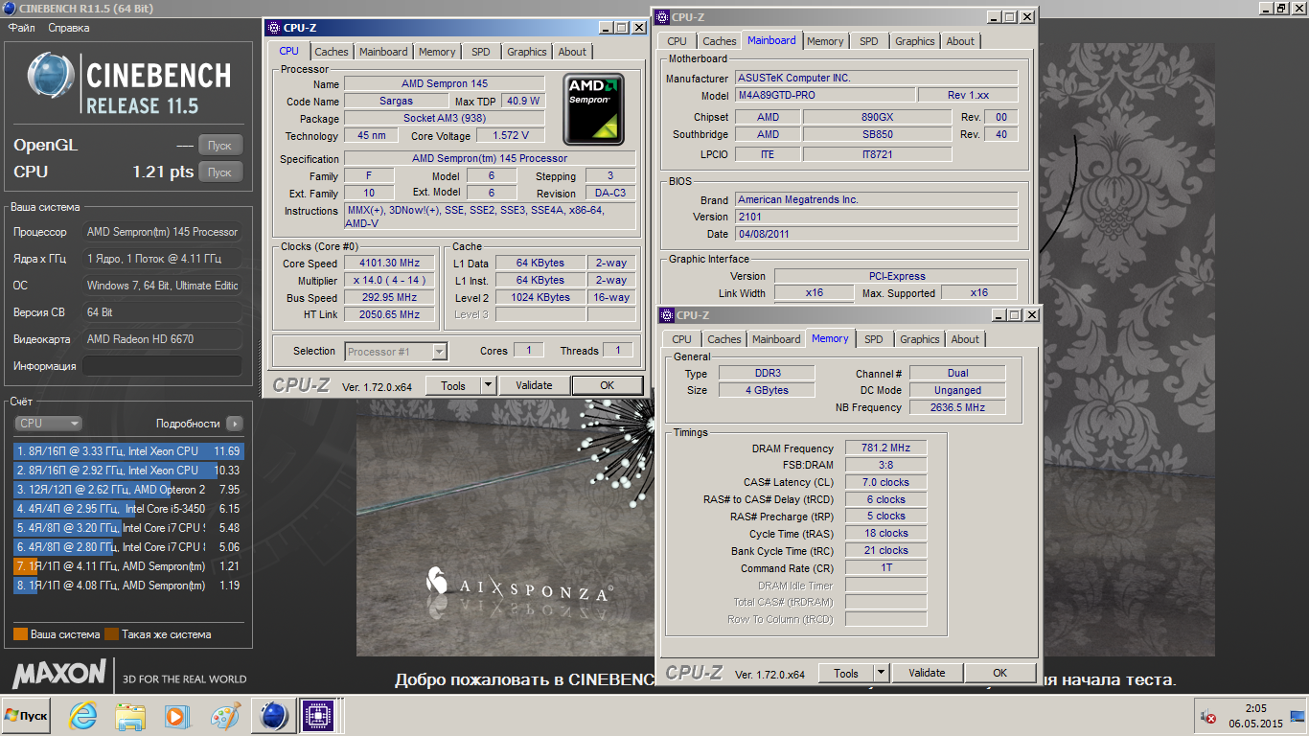
Task: Click the DRAM Frequency value 781.2 MHz
Action: point(885,448)
